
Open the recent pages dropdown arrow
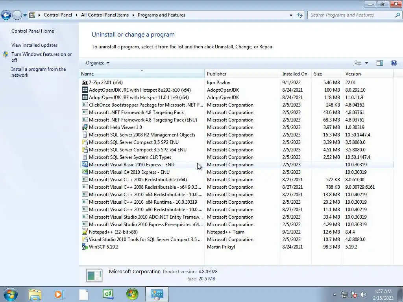click(25, 15)
